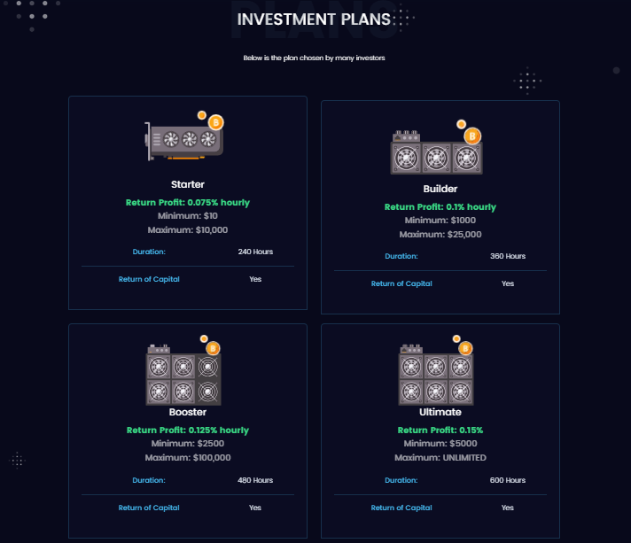Screen dimensions: 631x543
Task: Click the Investment Plans heading
Action: [314, 19]
